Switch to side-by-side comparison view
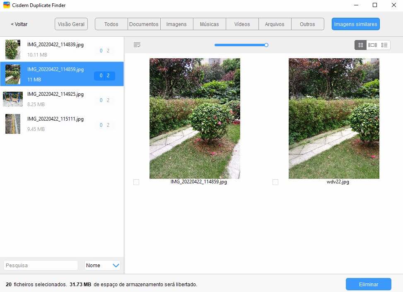The height and width of the screenshot is (292, 403). [x=372, y=45]
